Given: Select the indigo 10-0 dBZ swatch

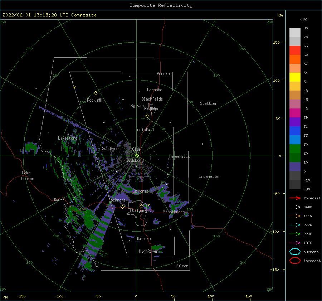Looking at the screenshot, I should point(295,167).
